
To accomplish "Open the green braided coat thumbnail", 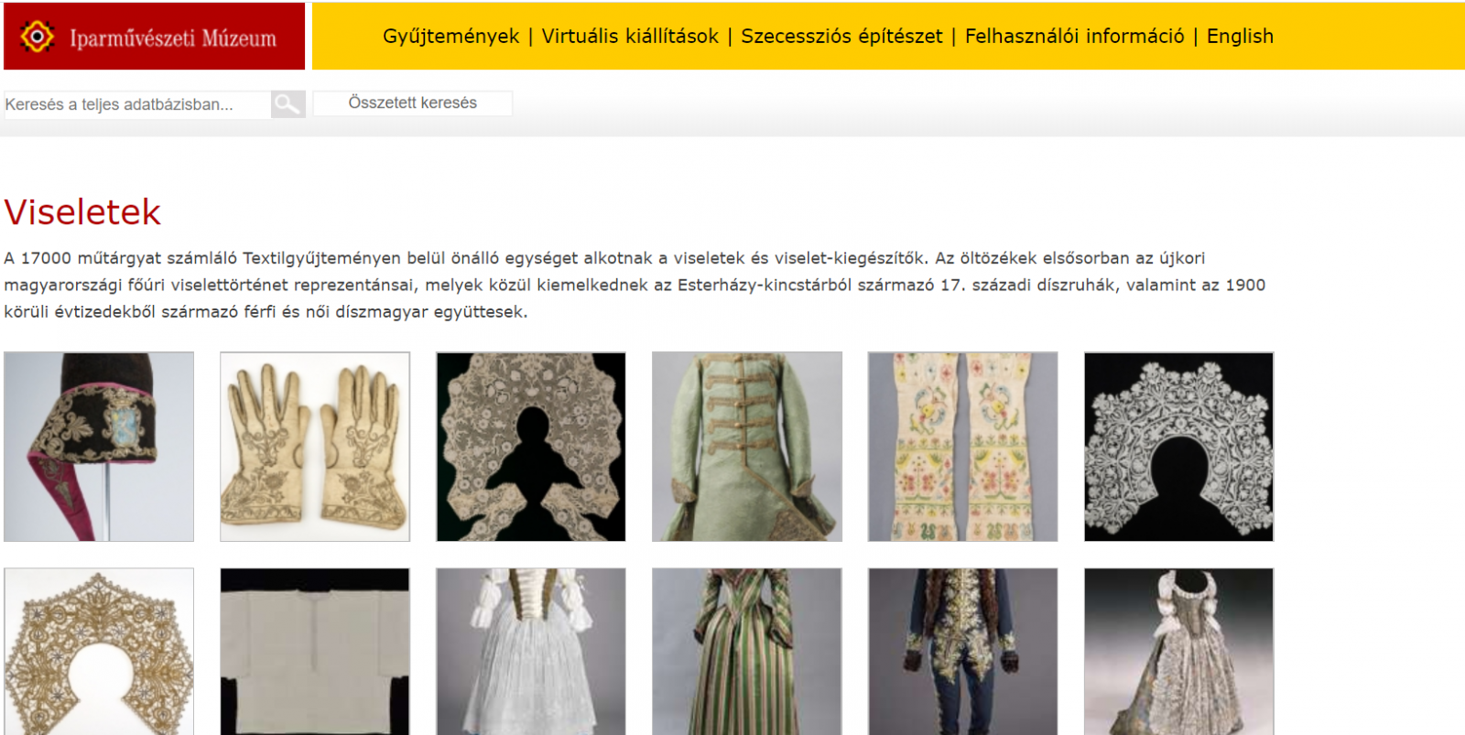I will coord(747,447).
